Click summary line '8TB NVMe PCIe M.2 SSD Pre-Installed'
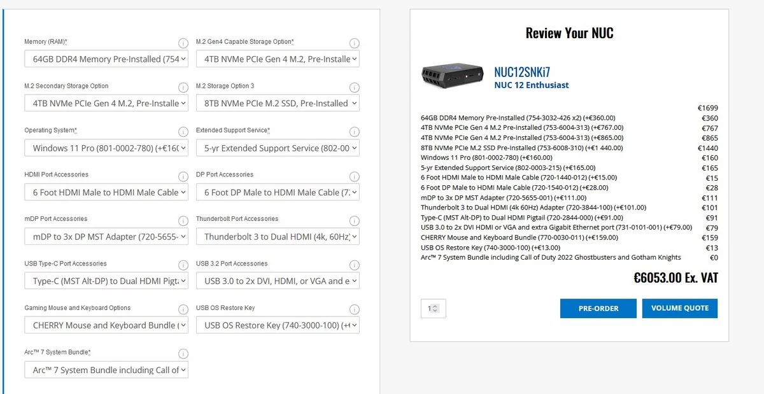This screenshot has height=394, width=764. [x=522, y=148]
